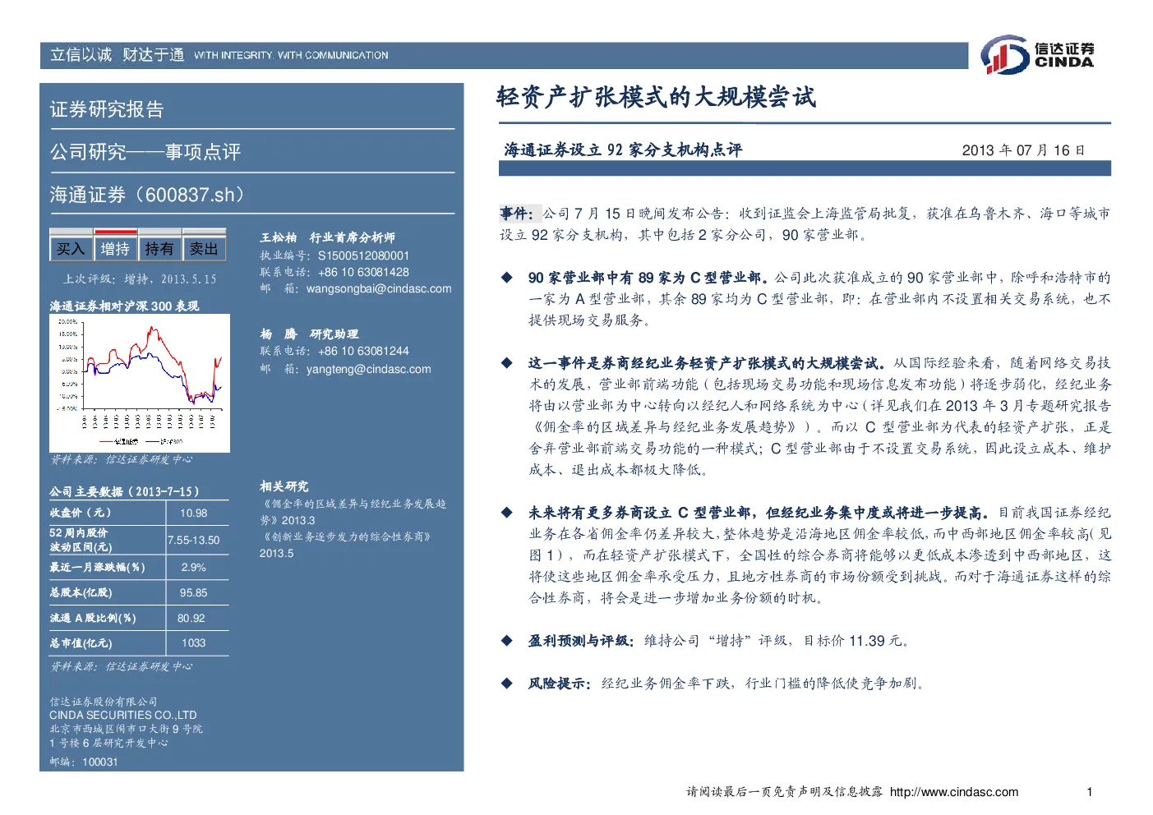Select the 持有 rating box
1153x815 pixels.
tap(159, 248)
